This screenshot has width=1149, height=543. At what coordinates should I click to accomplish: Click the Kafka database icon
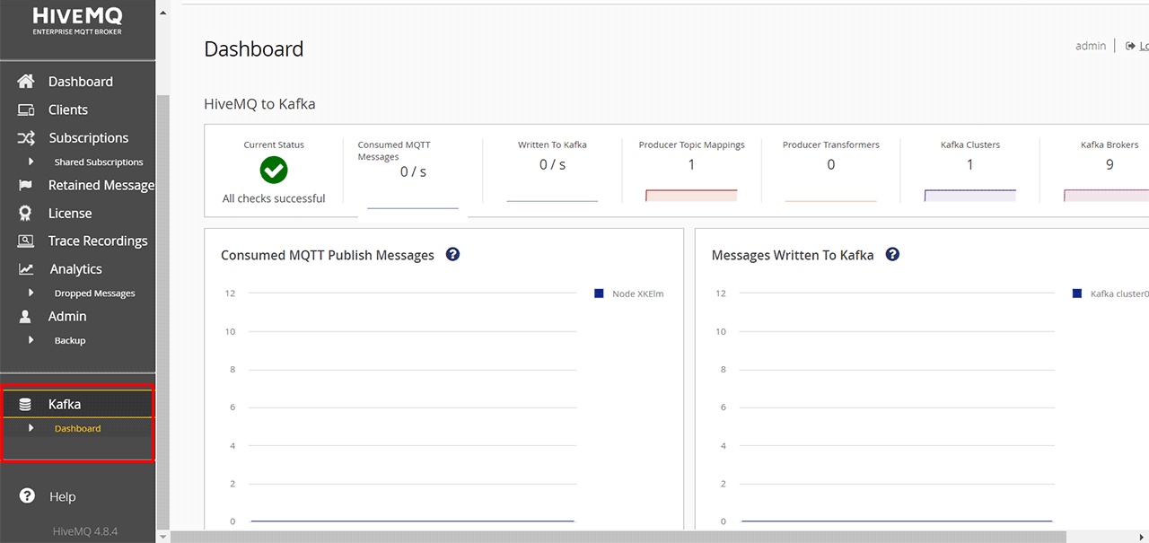[x=25, y=404]
